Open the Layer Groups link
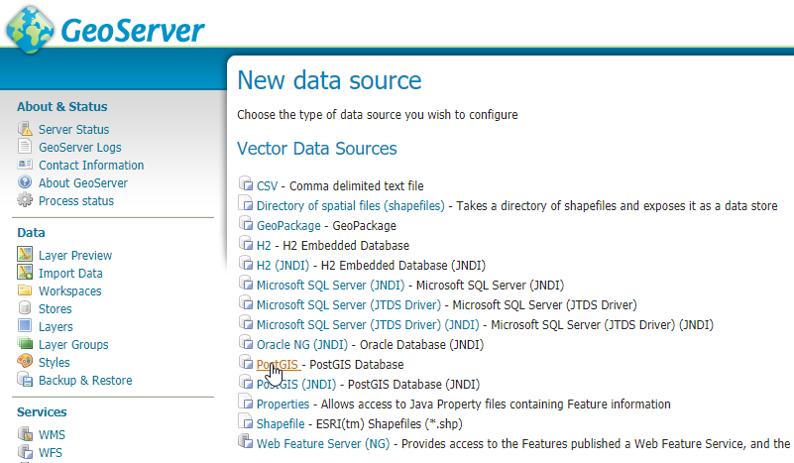 pos(73,345)
